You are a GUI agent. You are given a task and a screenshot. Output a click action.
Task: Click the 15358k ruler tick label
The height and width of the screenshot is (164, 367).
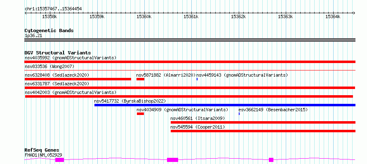(x=49, y=16)
